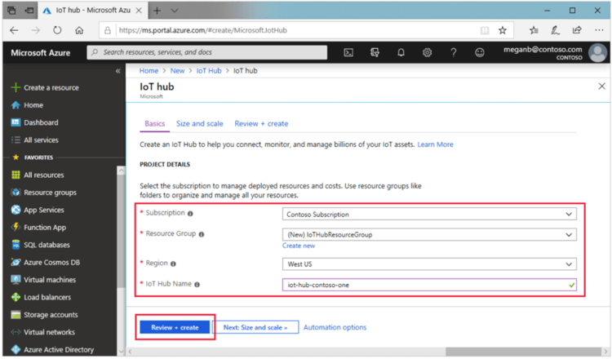The image size is (612, 359).
Task: Open the notifications bell
Action: point(401,52)
